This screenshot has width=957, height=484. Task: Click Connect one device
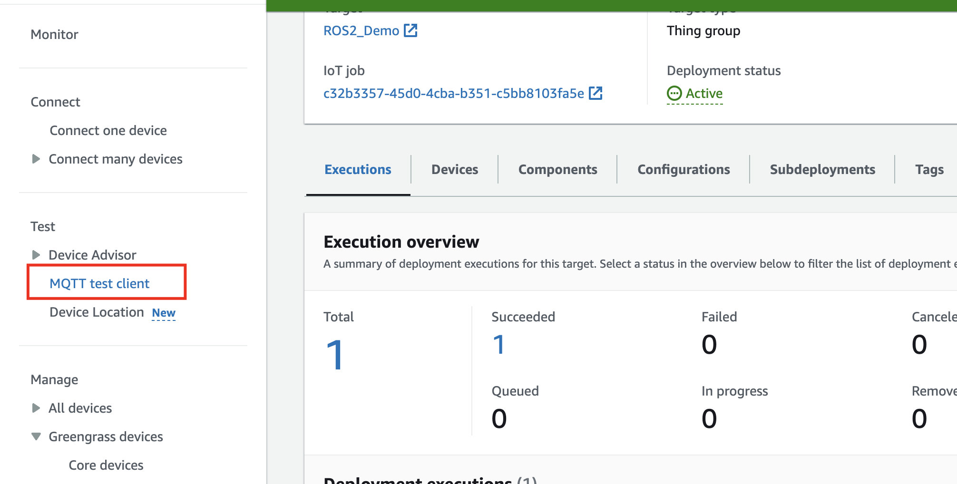point(108,130)
